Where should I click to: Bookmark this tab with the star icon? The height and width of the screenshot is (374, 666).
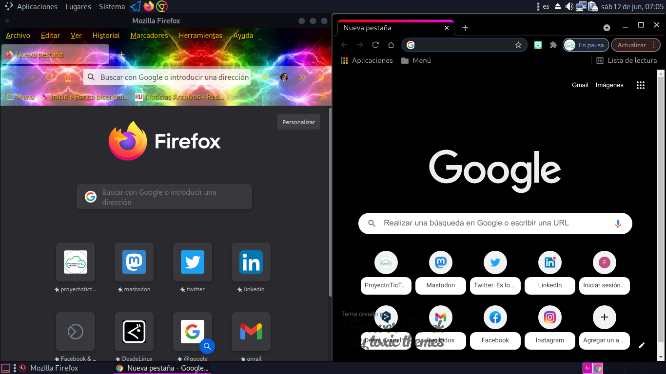518,45
